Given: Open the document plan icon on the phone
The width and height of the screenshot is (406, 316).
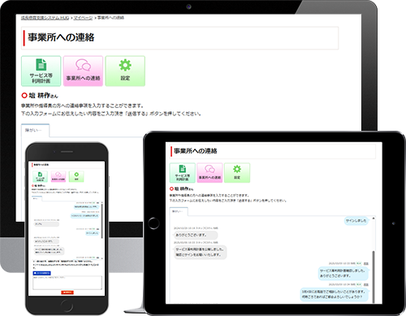Looking at the screenshot, I should (40, 176).
